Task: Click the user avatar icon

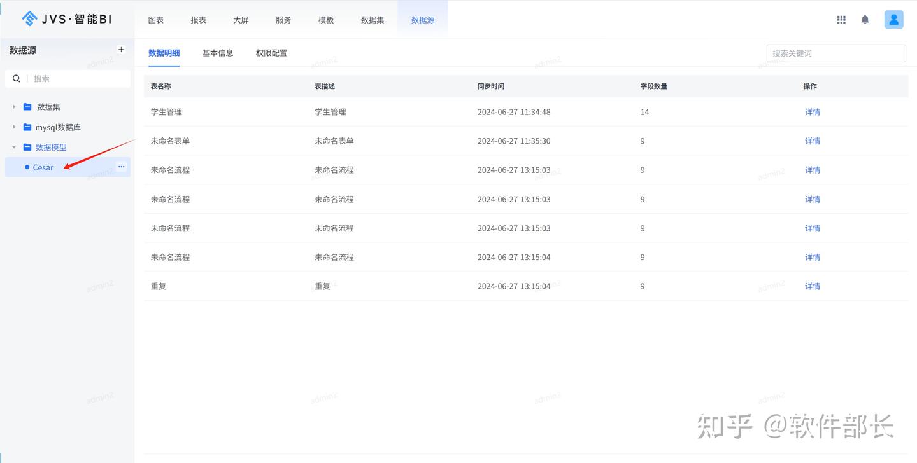Action: [893, 20]
